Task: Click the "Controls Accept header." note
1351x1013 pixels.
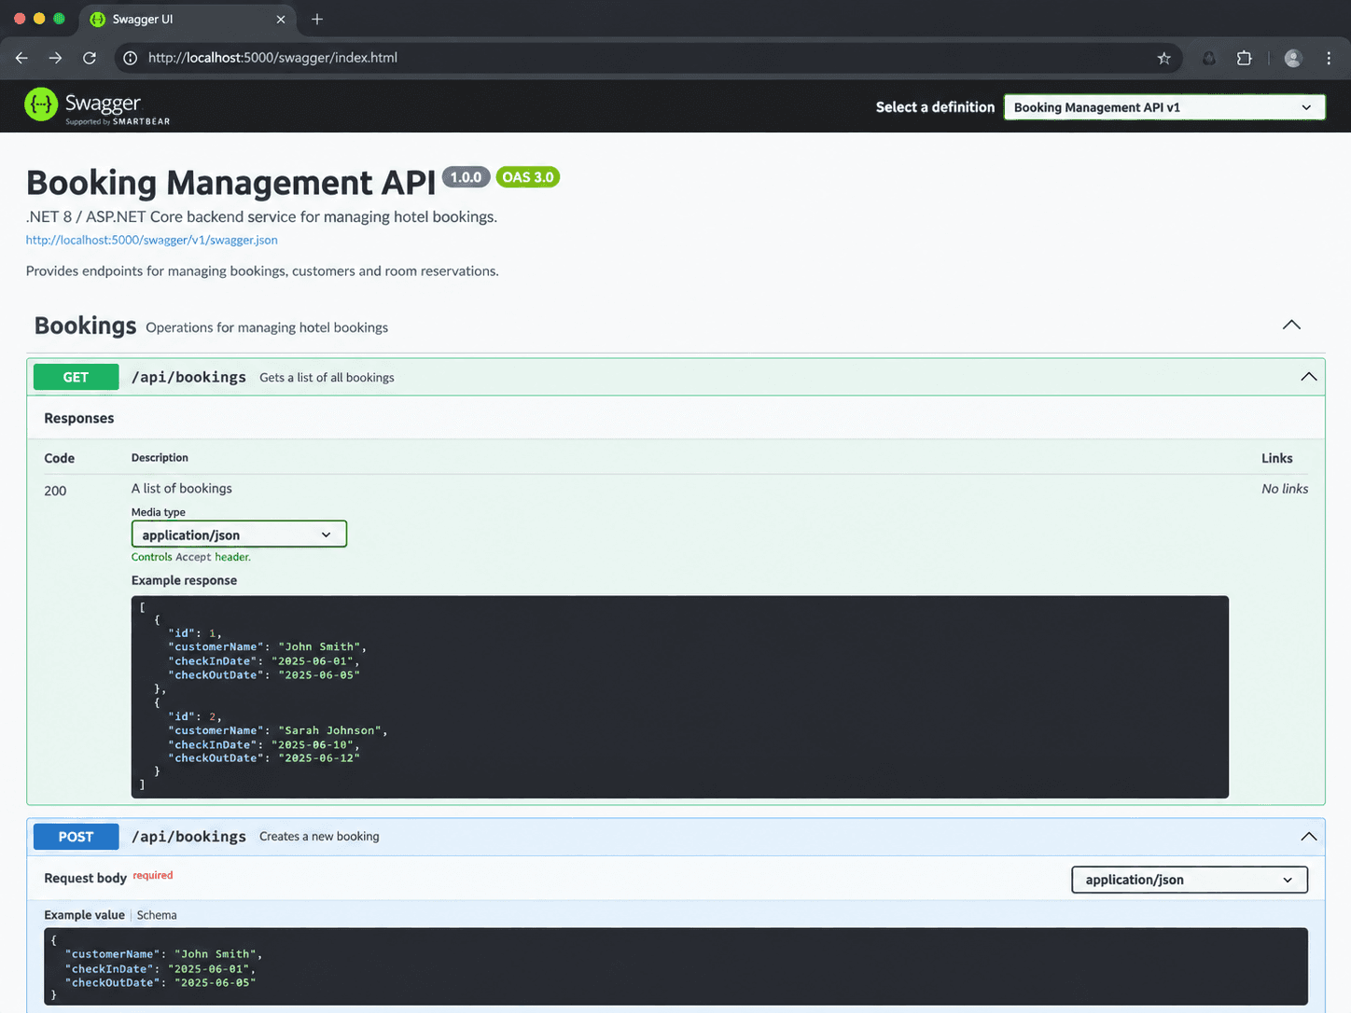Action: point(191,557)
